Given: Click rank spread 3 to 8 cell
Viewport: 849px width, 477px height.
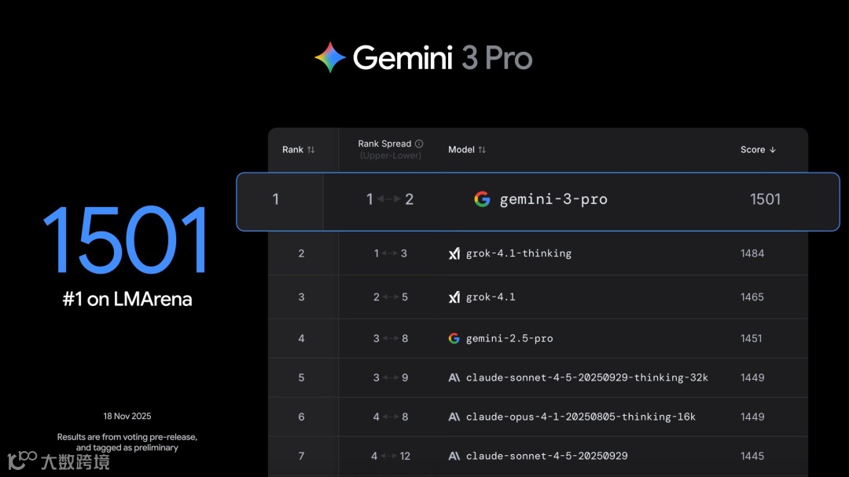Looking at the screenshot, I should pos(391,338).
